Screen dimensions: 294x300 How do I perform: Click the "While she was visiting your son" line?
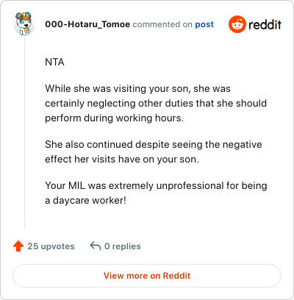(137, 88)
